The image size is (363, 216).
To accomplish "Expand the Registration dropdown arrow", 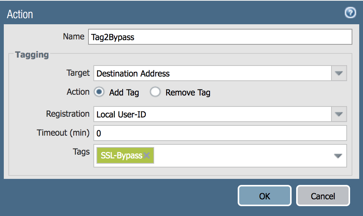I will click(339, 114).
